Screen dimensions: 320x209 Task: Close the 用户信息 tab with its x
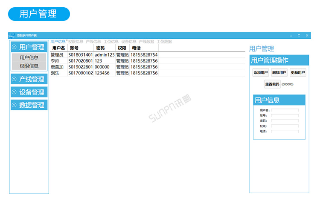(x=67, y=41)
